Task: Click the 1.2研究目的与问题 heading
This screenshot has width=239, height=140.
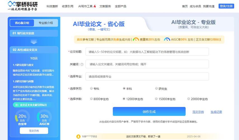Action: 23,81
